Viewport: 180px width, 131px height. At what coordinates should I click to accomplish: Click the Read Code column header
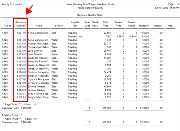(87, 24)
